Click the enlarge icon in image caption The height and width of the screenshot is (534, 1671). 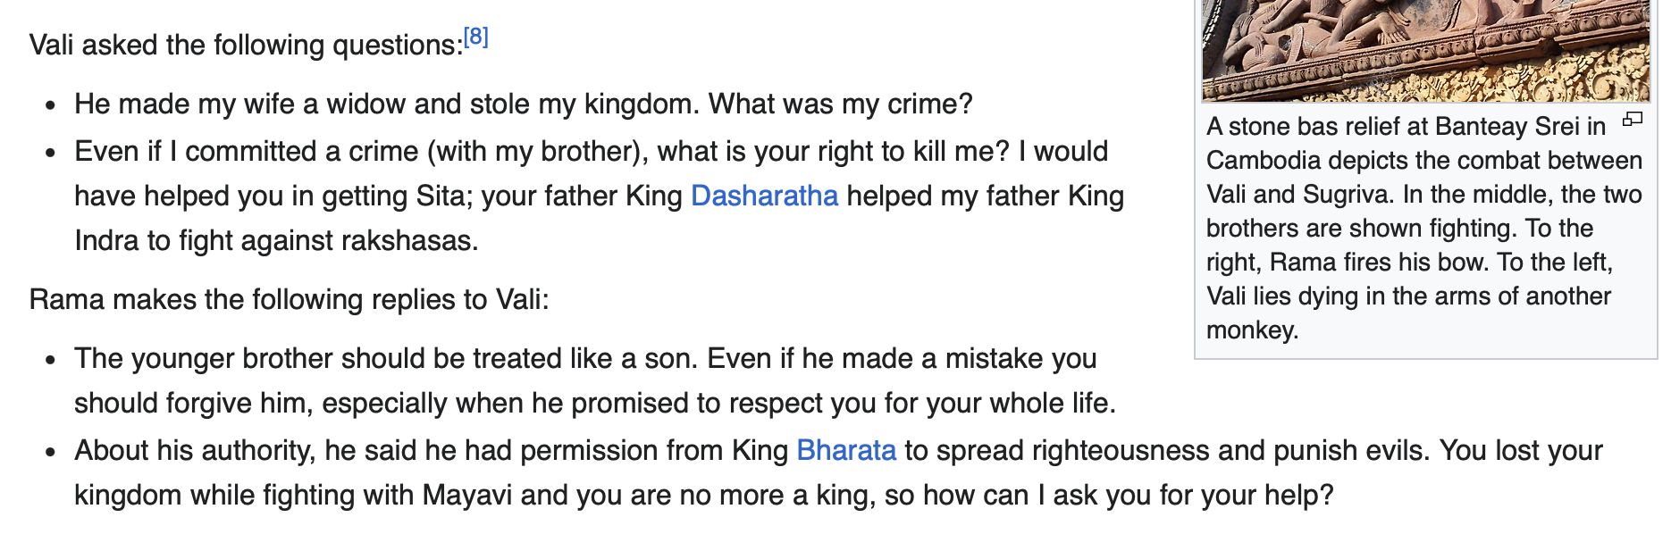pyautogui.click(x=1633, y=119)
